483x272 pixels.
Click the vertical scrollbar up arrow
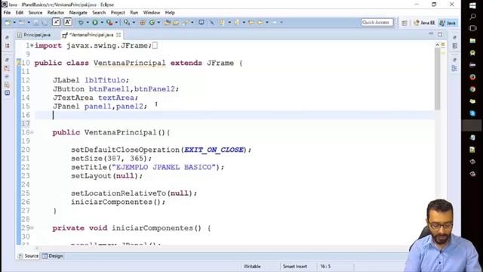tap(438, 45)
